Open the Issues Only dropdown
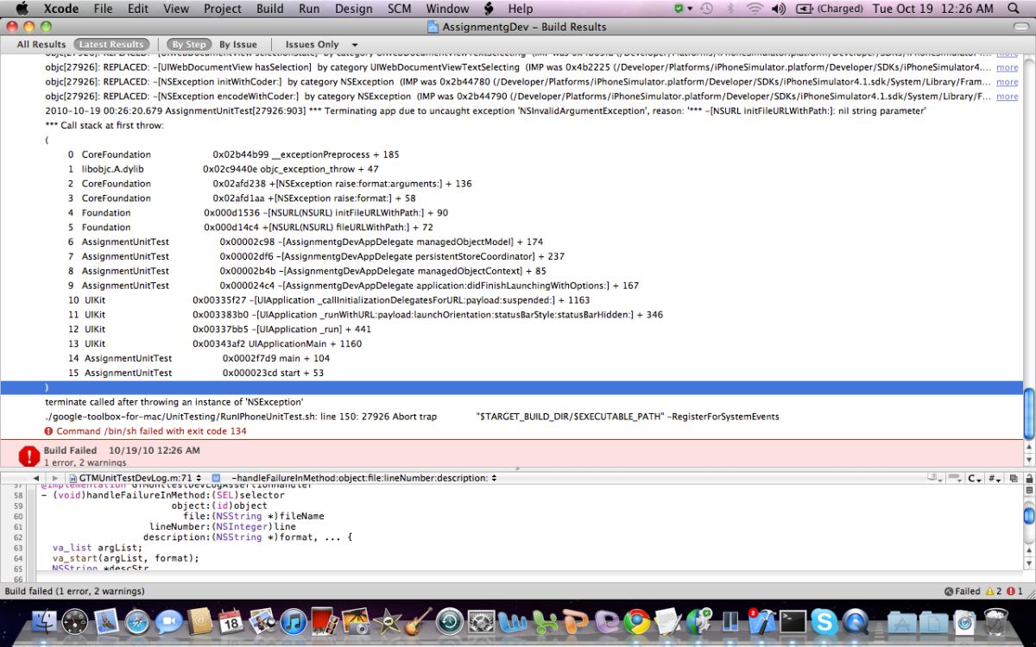 [321, 44]
